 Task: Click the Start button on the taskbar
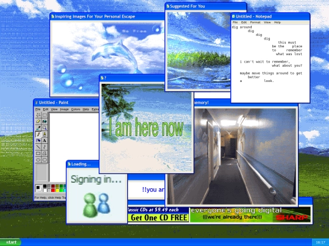coord(10,242)
